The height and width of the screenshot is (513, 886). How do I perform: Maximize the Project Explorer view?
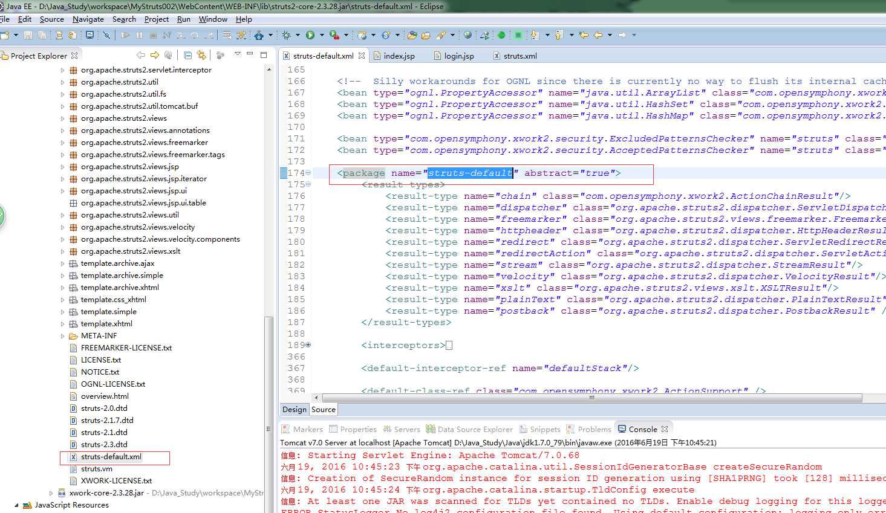click(x=264, y=55)
